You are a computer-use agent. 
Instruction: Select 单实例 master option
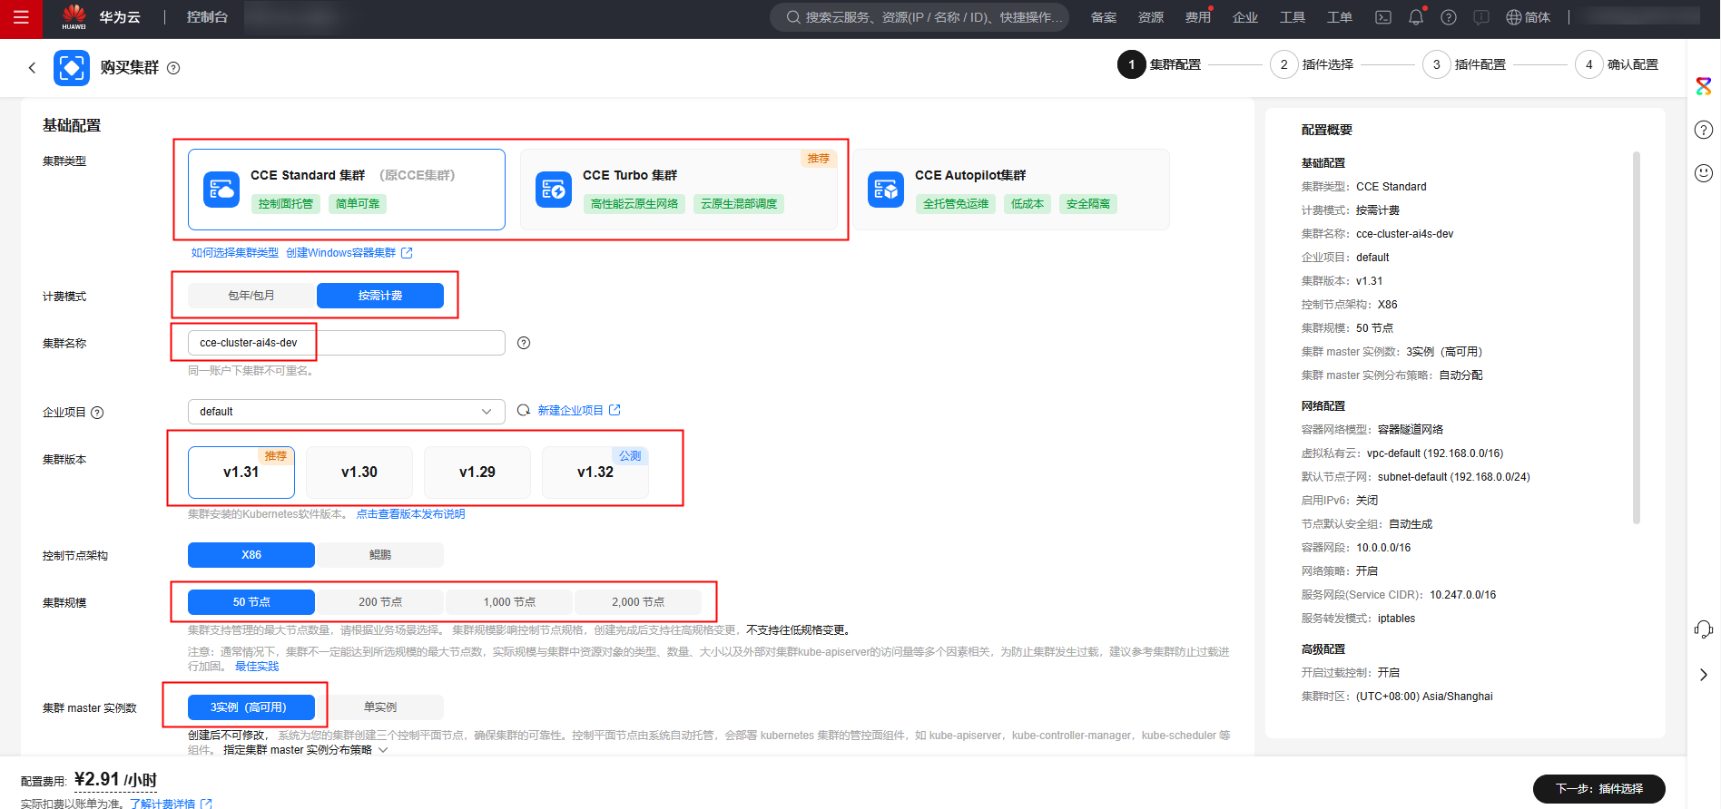click(380, 707)
